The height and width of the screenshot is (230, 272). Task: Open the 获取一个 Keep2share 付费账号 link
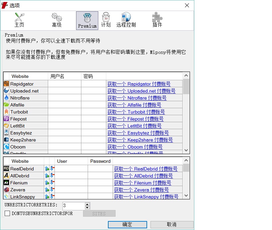pos(140,140)
